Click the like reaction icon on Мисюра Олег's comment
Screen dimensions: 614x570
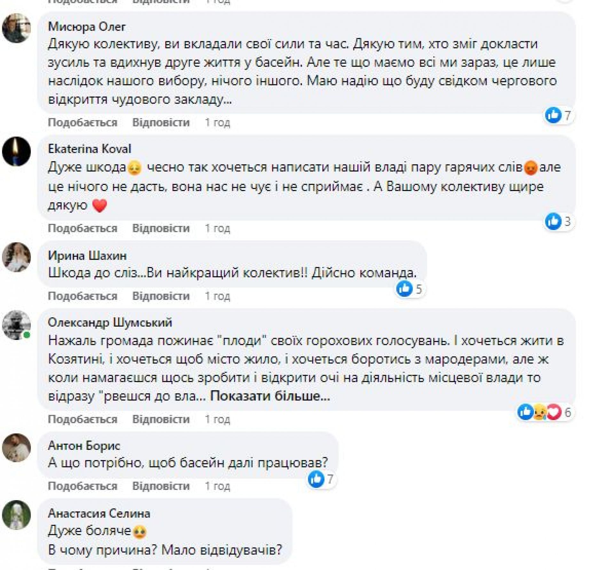pos(553,115)
